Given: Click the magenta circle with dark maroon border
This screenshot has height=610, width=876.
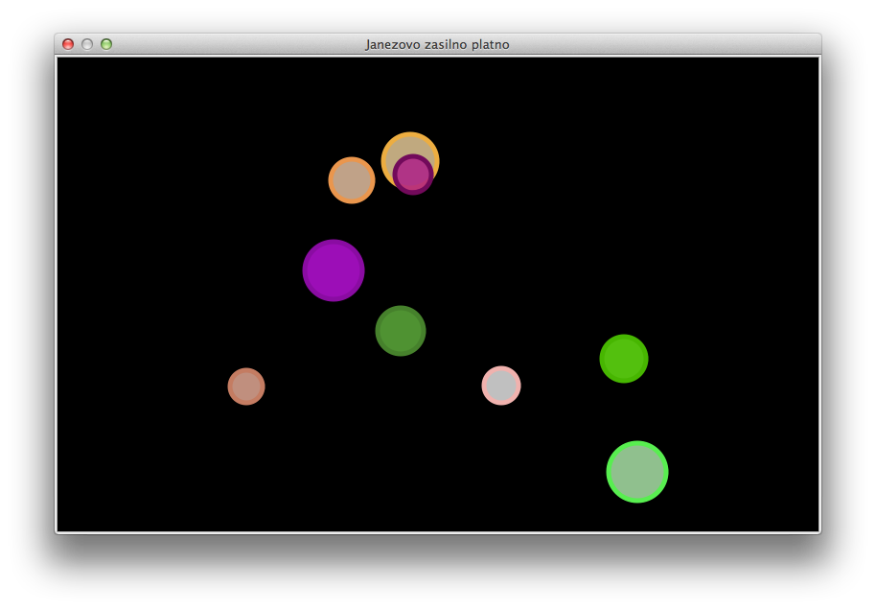Looking at the screenshot, I should click(x=413, y=175).
